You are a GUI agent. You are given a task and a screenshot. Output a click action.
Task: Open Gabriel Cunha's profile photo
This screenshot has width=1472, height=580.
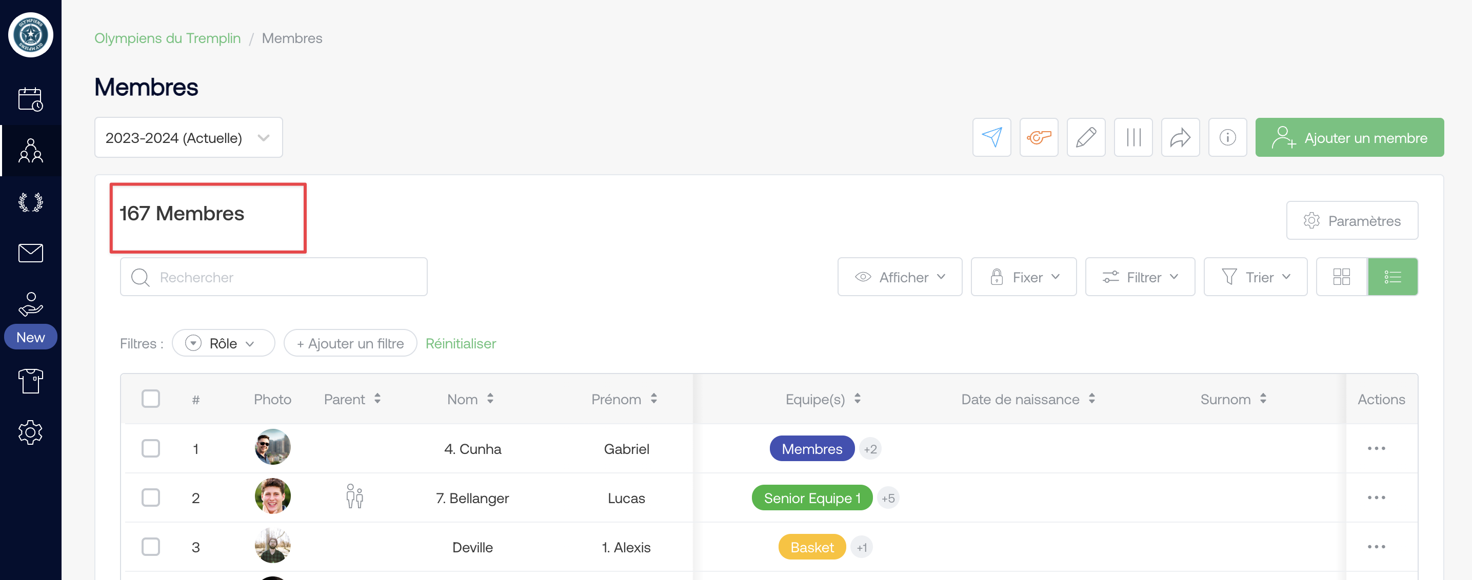click(272, 447)
